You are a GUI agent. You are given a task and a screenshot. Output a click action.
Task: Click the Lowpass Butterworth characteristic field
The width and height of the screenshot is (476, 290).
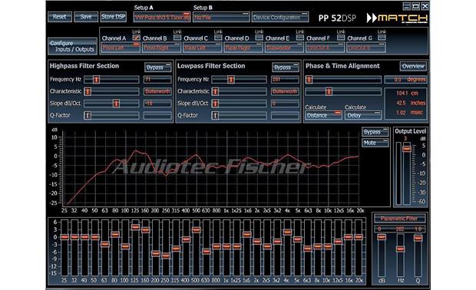[x=285, y=91]
